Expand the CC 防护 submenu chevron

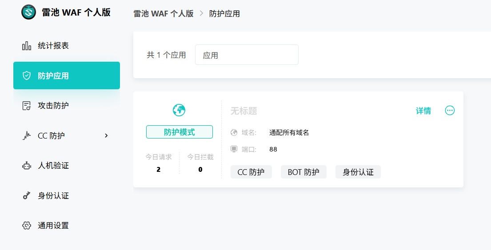point(106,135)
